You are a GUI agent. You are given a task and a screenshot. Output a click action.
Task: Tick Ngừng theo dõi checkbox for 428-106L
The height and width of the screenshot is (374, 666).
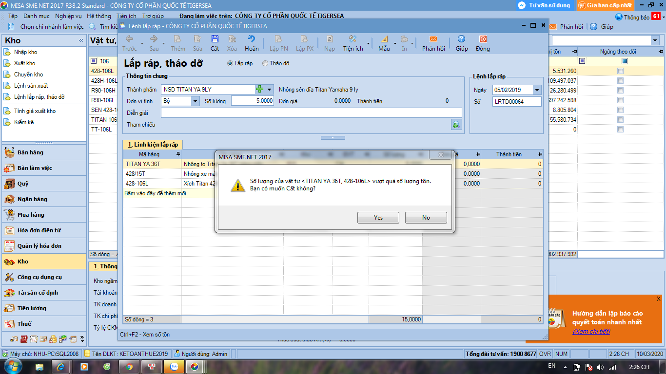(620, 71)
